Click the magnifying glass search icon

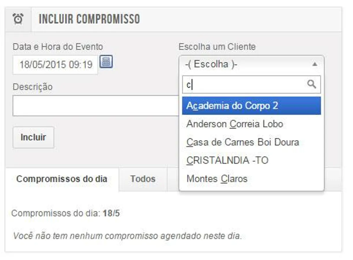click(x=311, y=84)
